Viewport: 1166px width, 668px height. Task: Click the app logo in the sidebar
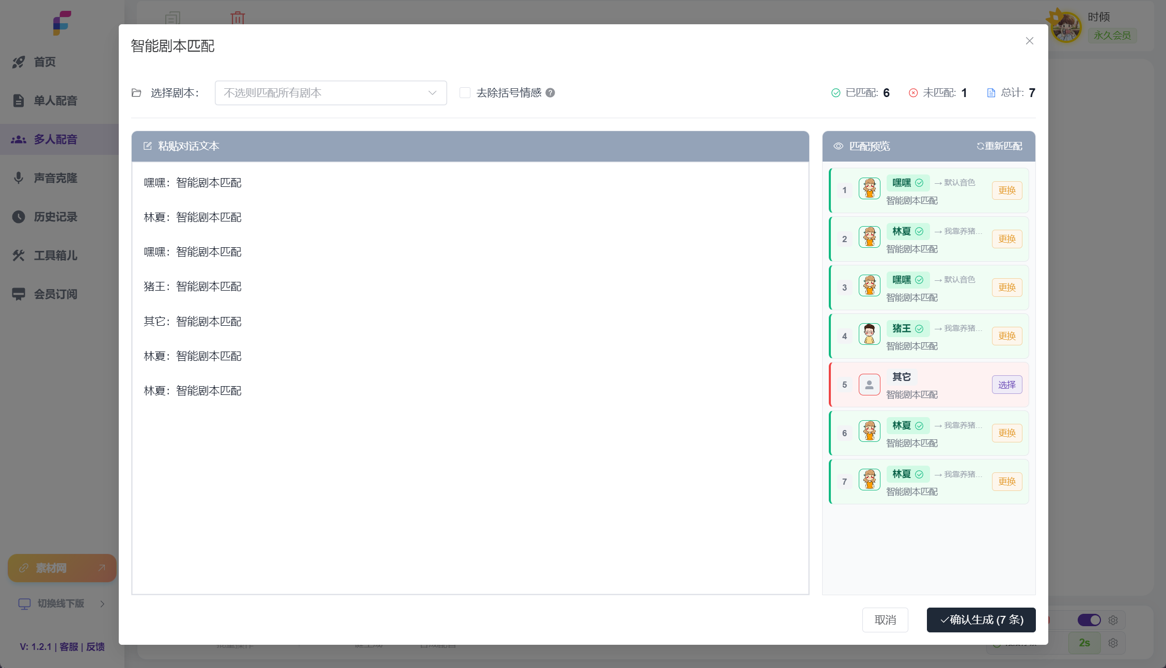pos(61,23)
